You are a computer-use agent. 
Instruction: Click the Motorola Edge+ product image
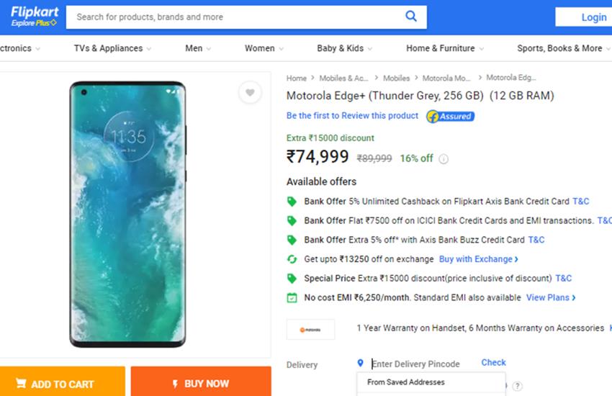tap(127, 214)
